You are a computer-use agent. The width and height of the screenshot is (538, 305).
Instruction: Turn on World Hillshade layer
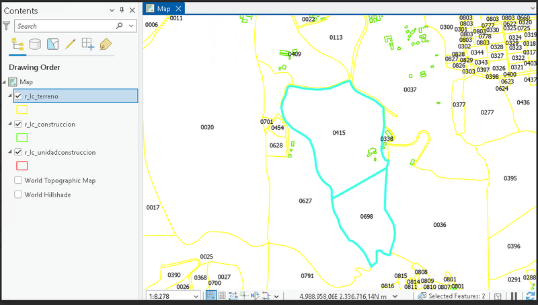click(x=18, y=195)
